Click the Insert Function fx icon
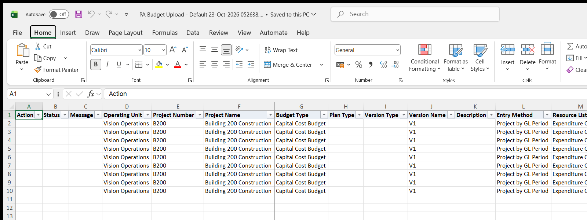 pyautogui.click(x=91, y=94)
